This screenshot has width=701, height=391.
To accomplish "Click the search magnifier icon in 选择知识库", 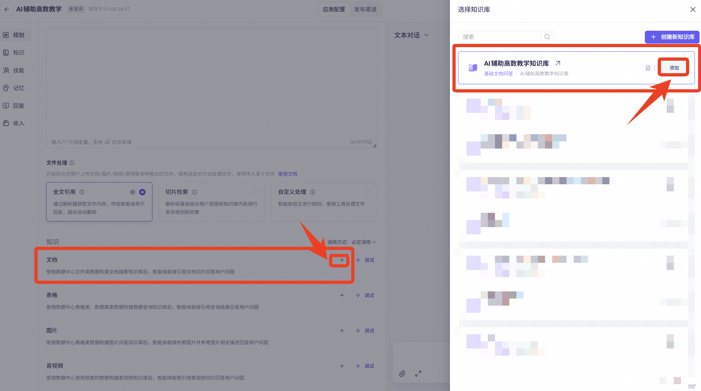I will pos(547,37).
